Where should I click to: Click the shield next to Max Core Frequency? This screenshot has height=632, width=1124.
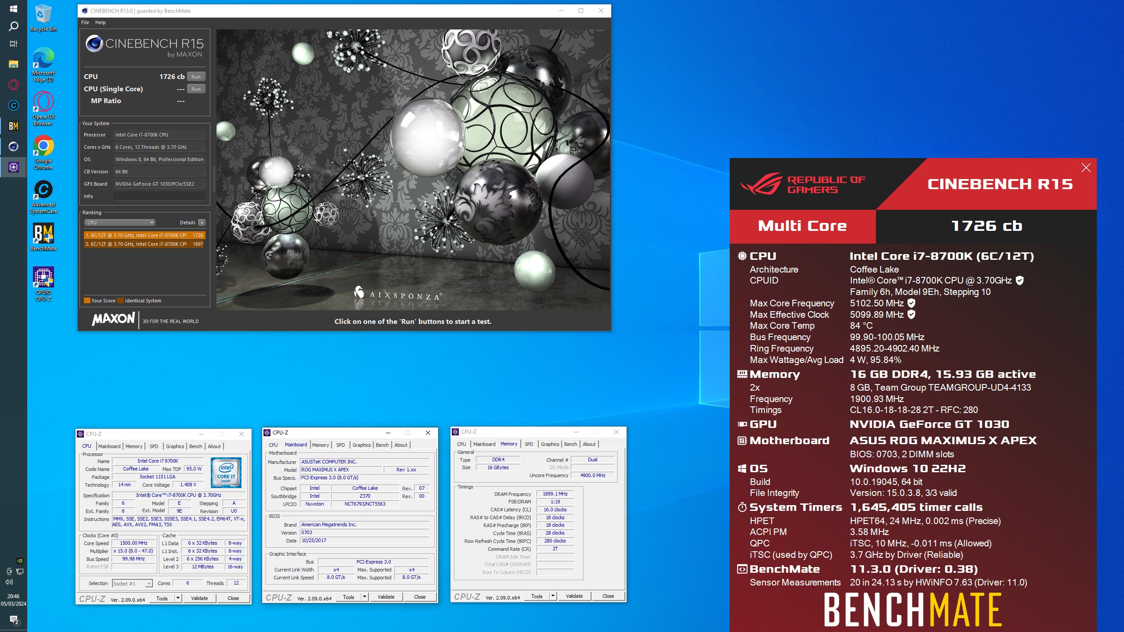tap(911, 303)
